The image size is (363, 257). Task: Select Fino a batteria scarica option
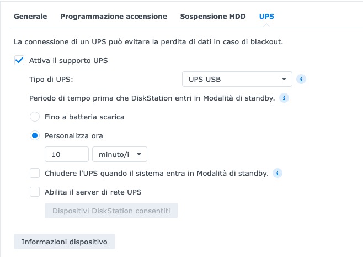pyautogui.click(x=35, y=117)
